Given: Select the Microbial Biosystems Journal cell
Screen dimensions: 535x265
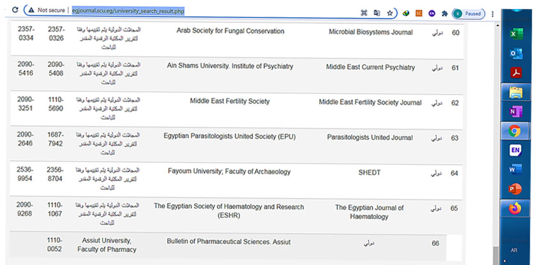Looking at the screenshot, I should click(x=370, y=32).
